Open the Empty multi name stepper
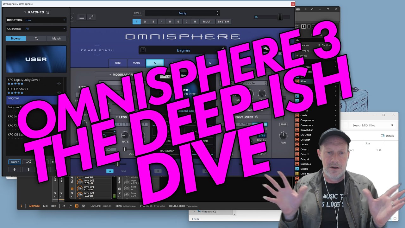Image resolution: width=405 pixels, height=228 pixels. pyautogui.click(x=218, y=13)
